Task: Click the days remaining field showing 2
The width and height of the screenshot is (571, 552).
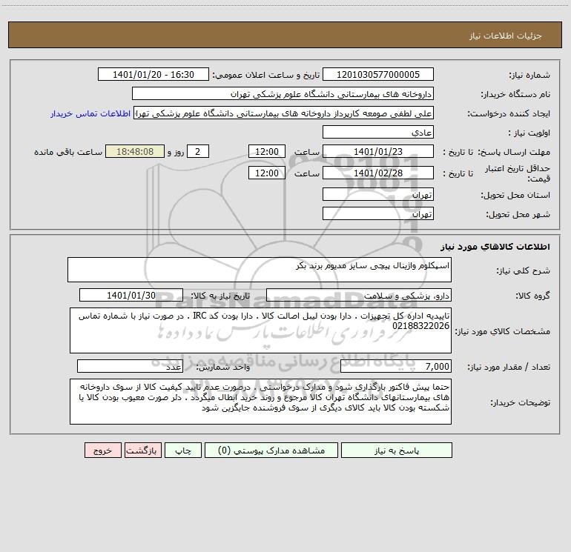Action: pos(198,151)
